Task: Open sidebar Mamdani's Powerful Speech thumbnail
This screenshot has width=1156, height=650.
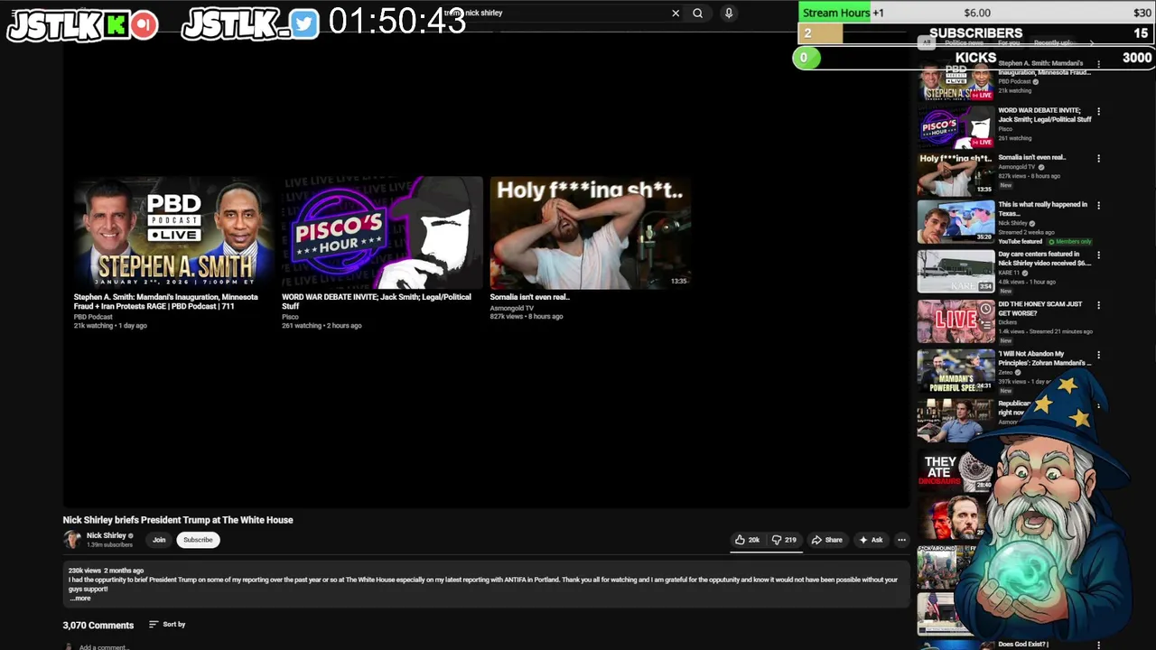Action: pyautogui.click(x=956, y=372)
